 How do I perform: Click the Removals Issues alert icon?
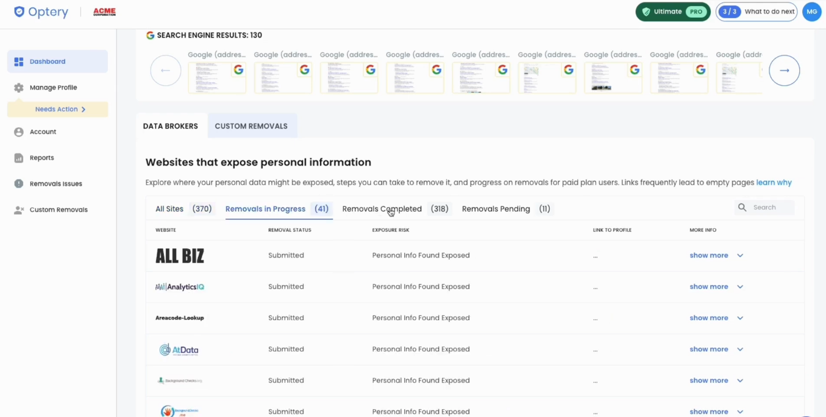[x=19, y=184]
